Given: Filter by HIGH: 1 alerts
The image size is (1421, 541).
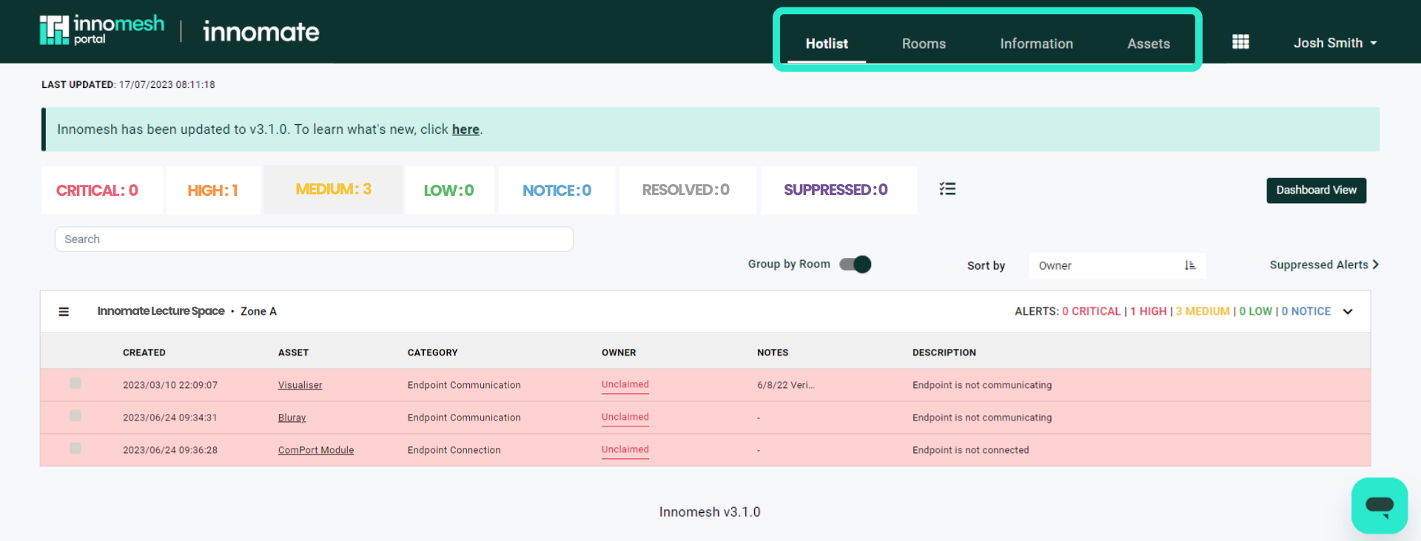Looking at the screenshot, I should [x=213, y=190].
